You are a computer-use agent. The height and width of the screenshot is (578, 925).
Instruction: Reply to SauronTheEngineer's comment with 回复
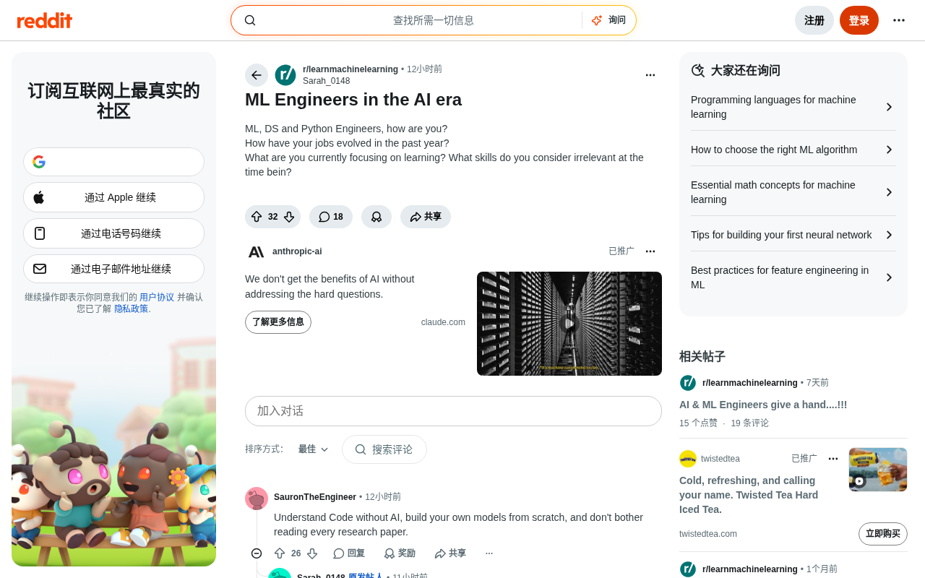point(349,553)
